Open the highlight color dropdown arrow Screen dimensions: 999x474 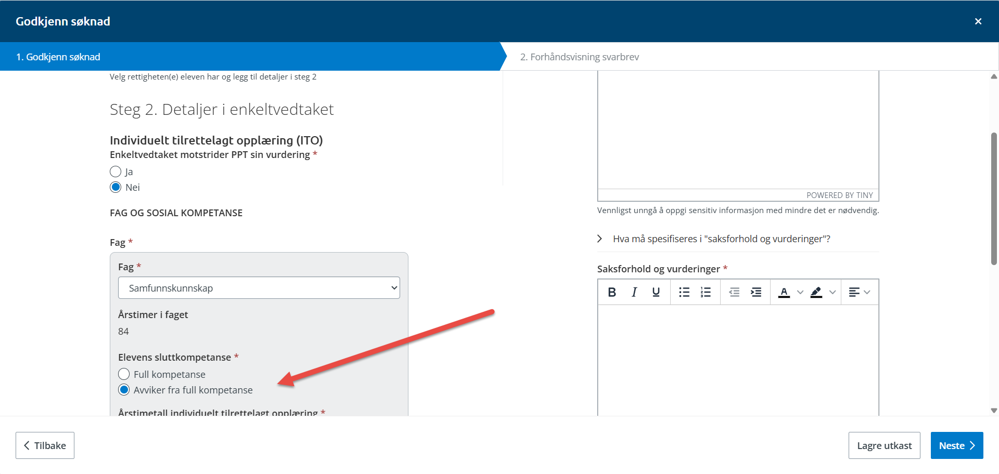832,292
